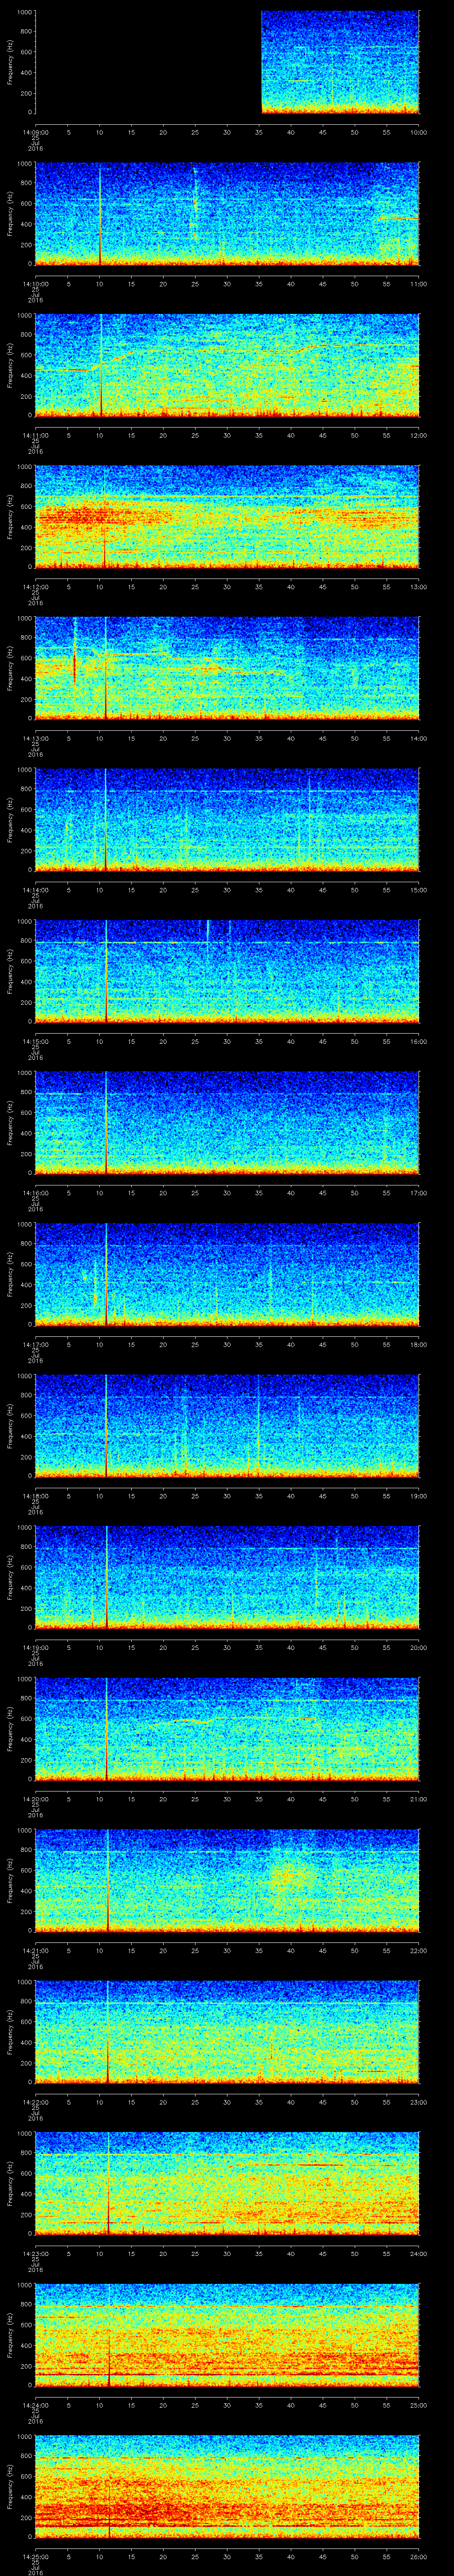Click the 14:25:00 time axis label
The height and width of the screenshot is (2576, 454).
35,2556
